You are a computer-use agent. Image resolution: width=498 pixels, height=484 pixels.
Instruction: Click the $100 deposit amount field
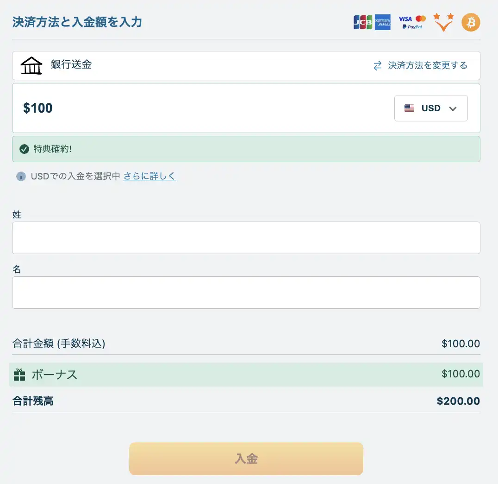185,108
